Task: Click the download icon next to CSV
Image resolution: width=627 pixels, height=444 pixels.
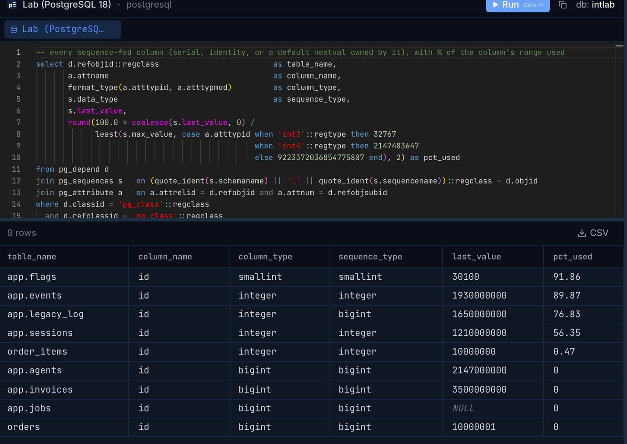Action: coord(582,233)
